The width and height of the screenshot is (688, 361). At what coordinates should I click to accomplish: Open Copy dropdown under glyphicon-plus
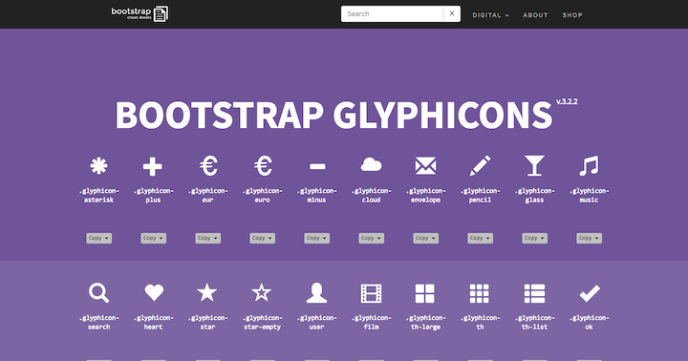(x=153, y=238)
